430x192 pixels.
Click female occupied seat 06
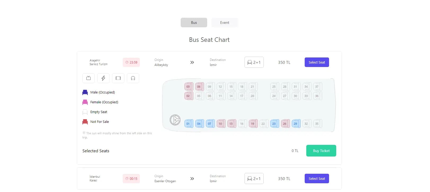[199, 87]
